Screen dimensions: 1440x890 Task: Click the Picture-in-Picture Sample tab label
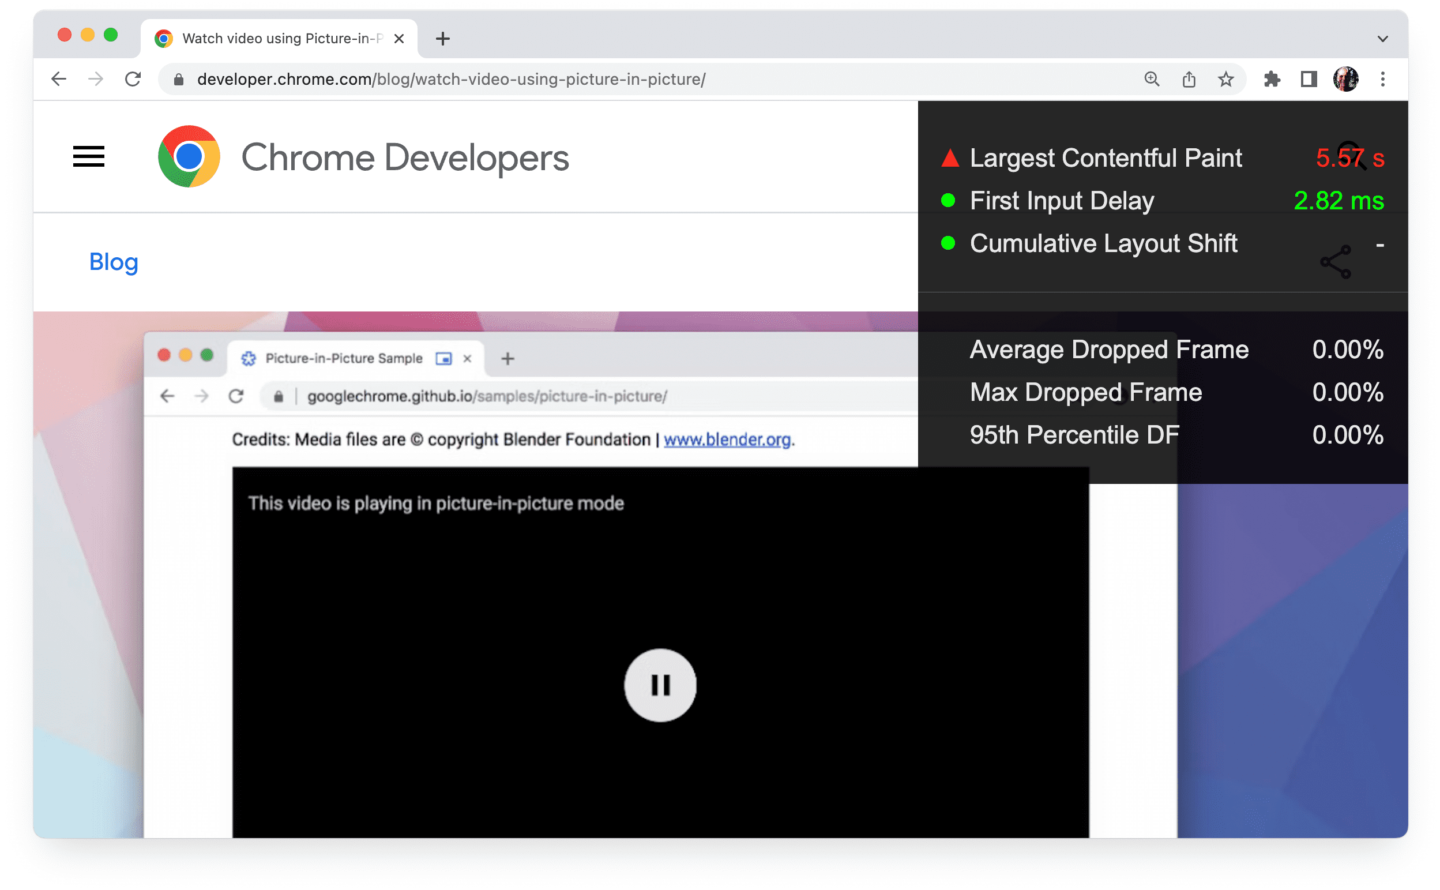point(344,357)
